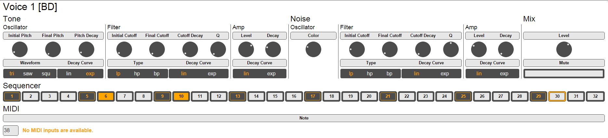608x138 pixels.
Task: Click the Noise amp Decay knob
Action: 506,49
